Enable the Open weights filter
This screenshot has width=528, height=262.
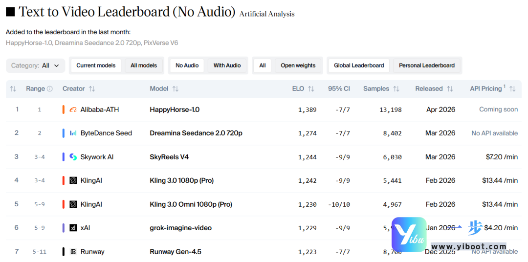298,65
